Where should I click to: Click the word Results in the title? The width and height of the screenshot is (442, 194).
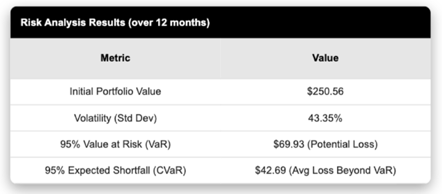click(107, 23)
